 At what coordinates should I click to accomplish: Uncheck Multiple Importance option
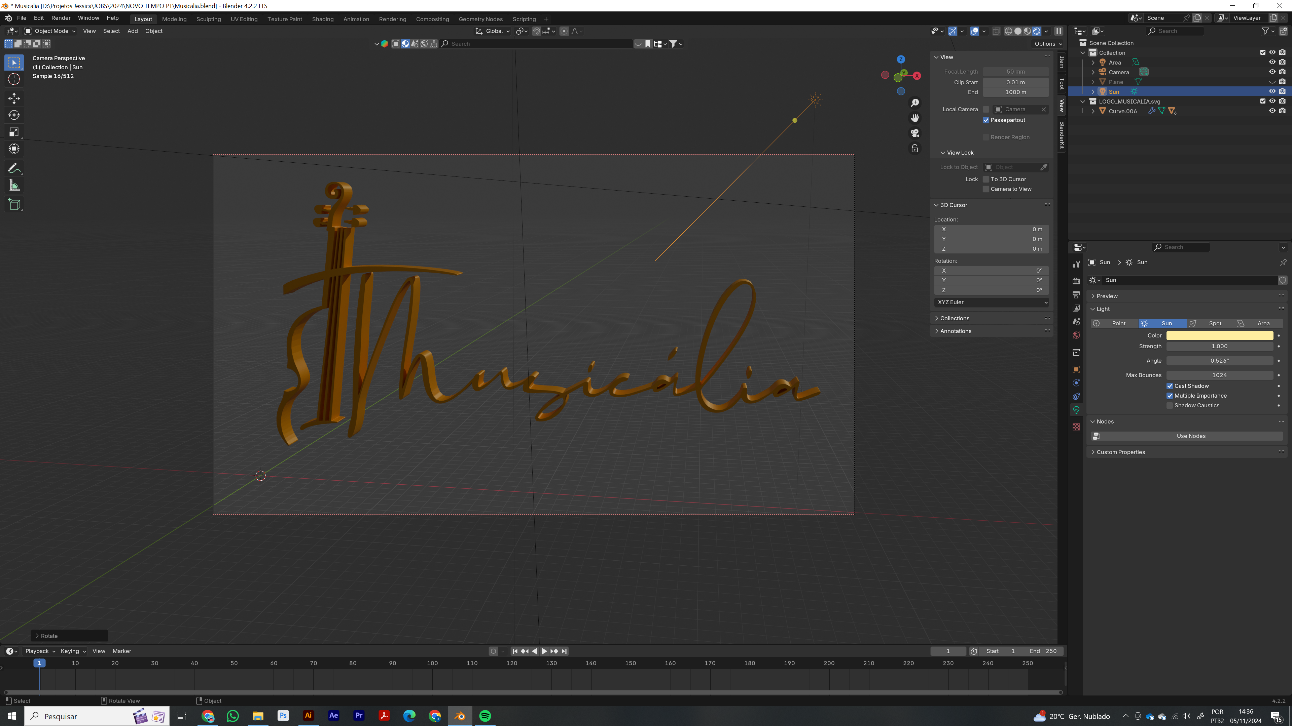tap(1170, 396)
